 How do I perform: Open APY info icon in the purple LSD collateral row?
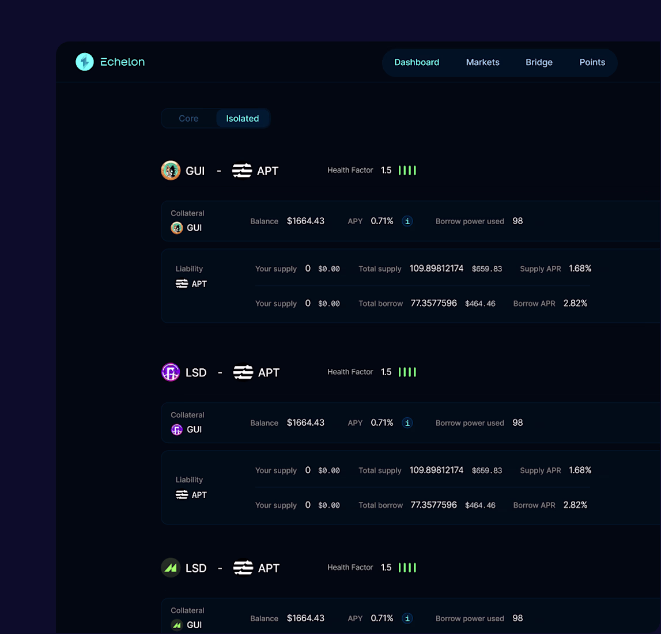coord(407,423)
